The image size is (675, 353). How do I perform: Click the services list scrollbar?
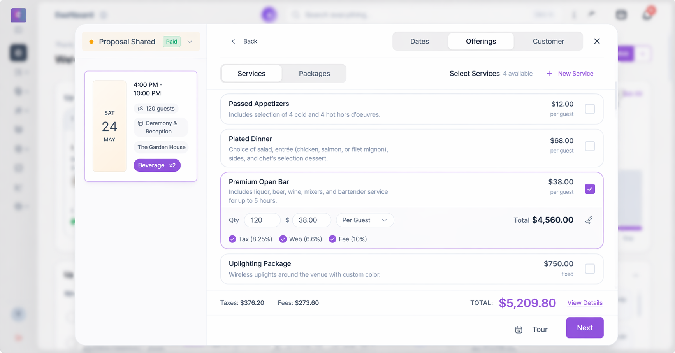pos(616,96)
